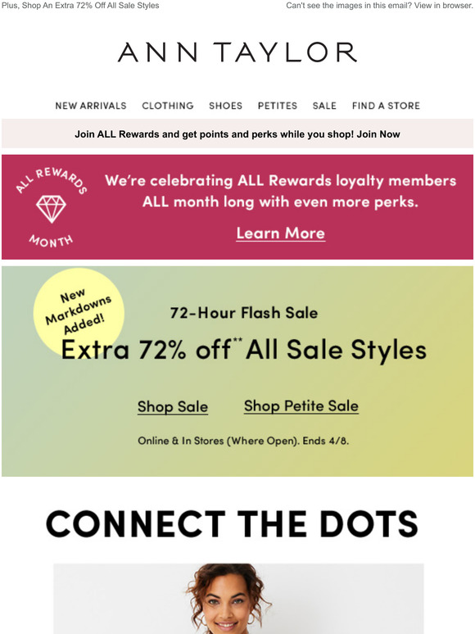Screen dimensions: 475x634
Task: Go to the Clothing section
Action: point(167,106)
